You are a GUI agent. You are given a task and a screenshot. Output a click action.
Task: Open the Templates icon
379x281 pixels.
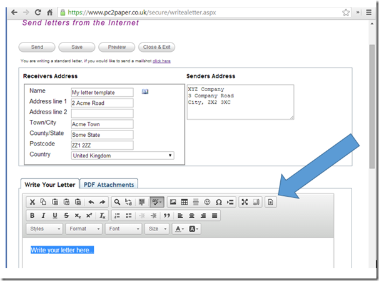[271, 202]
